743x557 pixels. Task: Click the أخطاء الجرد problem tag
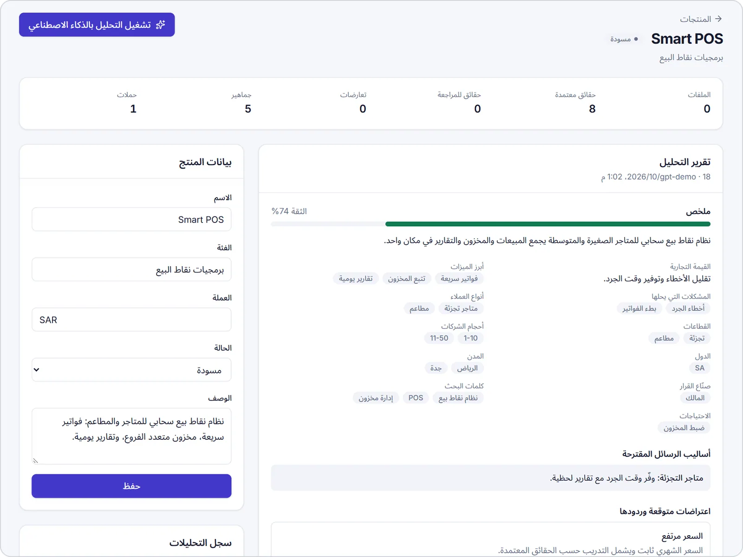(688, 308)
